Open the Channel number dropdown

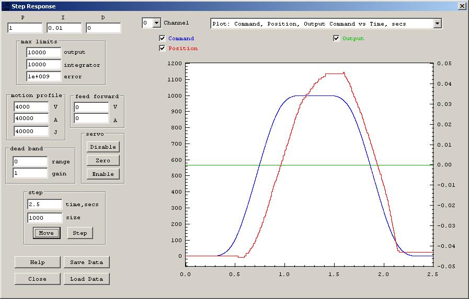156,23
